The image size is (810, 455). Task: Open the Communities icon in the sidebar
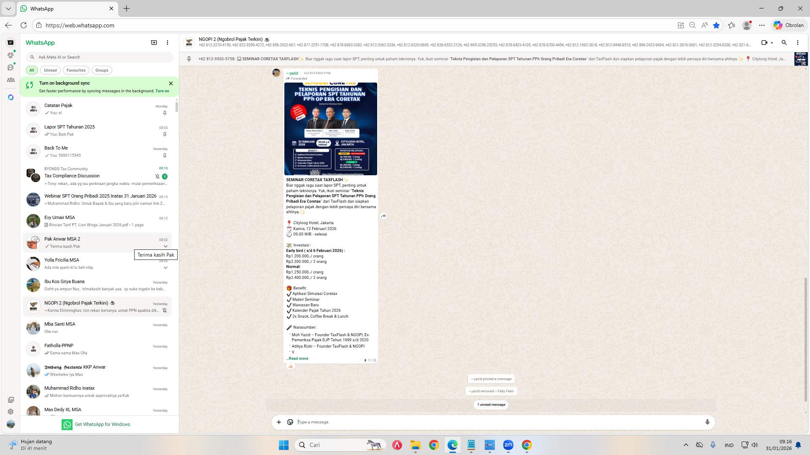pyautogui.click(x=11, y=80)
